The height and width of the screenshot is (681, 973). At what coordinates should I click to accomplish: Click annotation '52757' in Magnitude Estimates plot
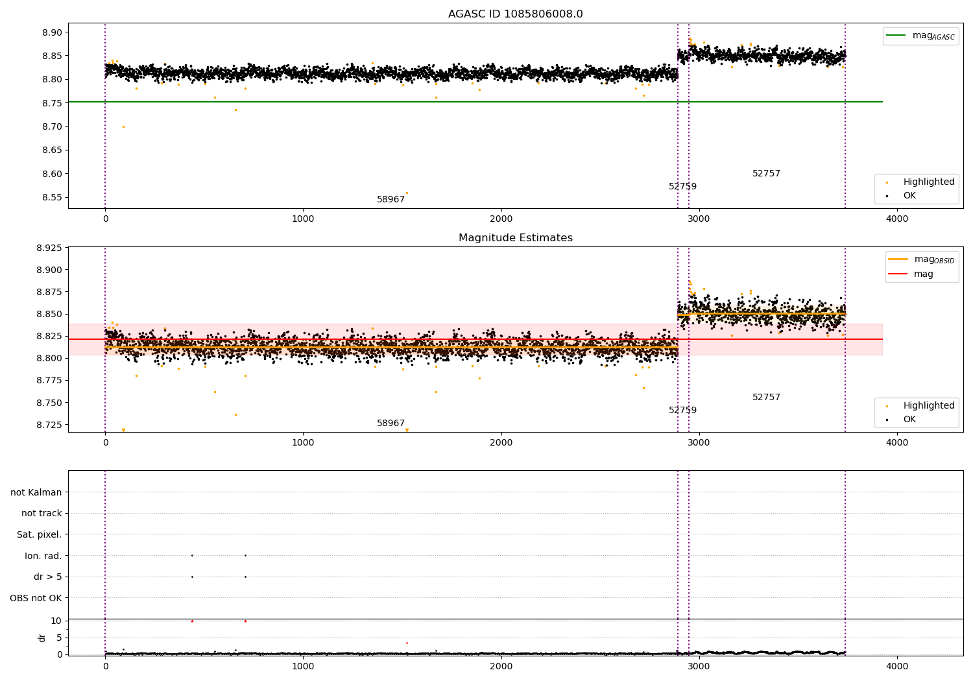pos(766,398)
